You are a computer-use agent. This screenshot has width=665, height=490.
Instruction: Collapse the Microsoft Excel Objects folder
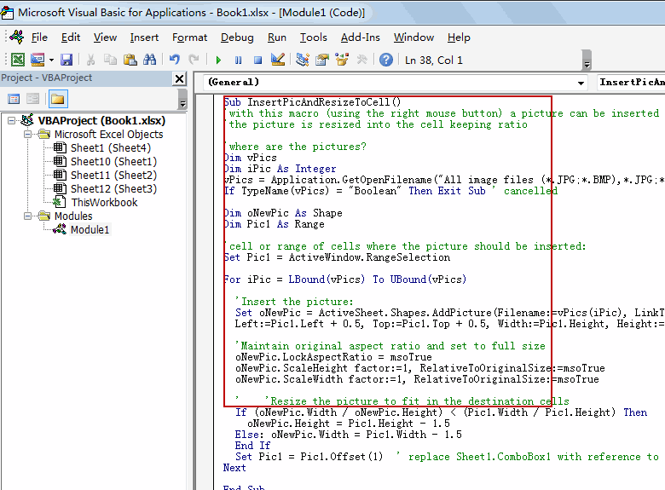pyautogui.click(x=27, y=135)
